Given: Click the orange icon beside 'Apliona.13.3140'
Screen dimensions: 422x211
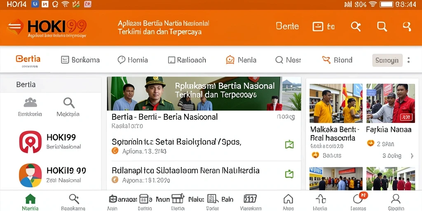Looking at the screenshot, I should pyautogui.click(x=115, y=151).
